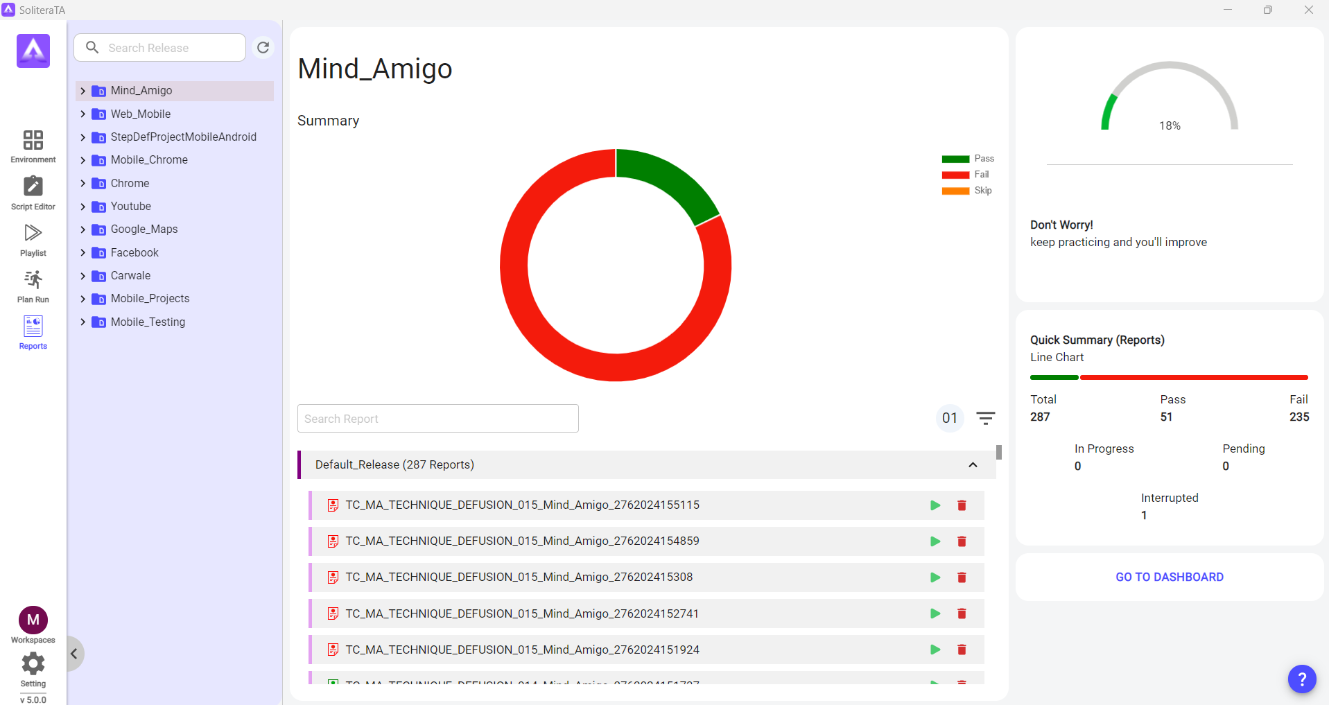The height and width of the screenshot is (705, 1329).
Task: Delete report ending 2762024154859
Action: [x=962, y=541]
